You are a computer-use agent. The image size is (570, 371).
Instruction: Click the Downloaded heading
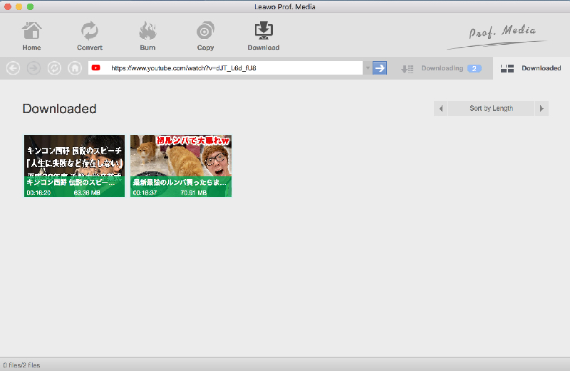click(60, 109)
